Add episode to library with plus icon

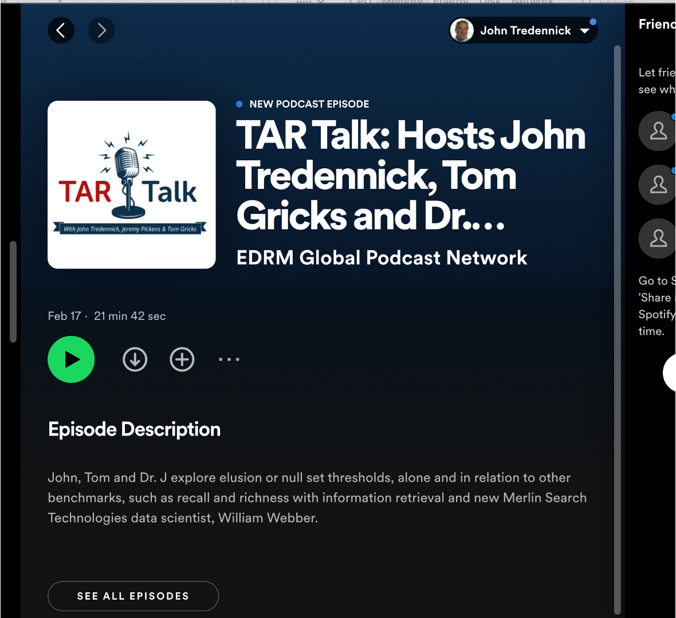[x=182, y=359]
